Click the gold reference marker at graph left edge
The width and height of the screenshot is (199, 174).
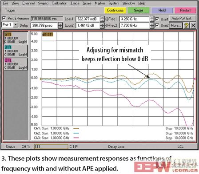tap(41, 79)
